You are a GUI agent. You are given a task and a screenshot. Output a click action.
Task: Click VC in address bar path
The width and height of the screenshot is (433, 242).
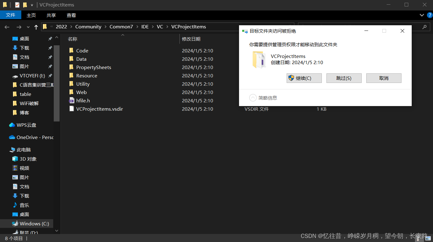160,27
